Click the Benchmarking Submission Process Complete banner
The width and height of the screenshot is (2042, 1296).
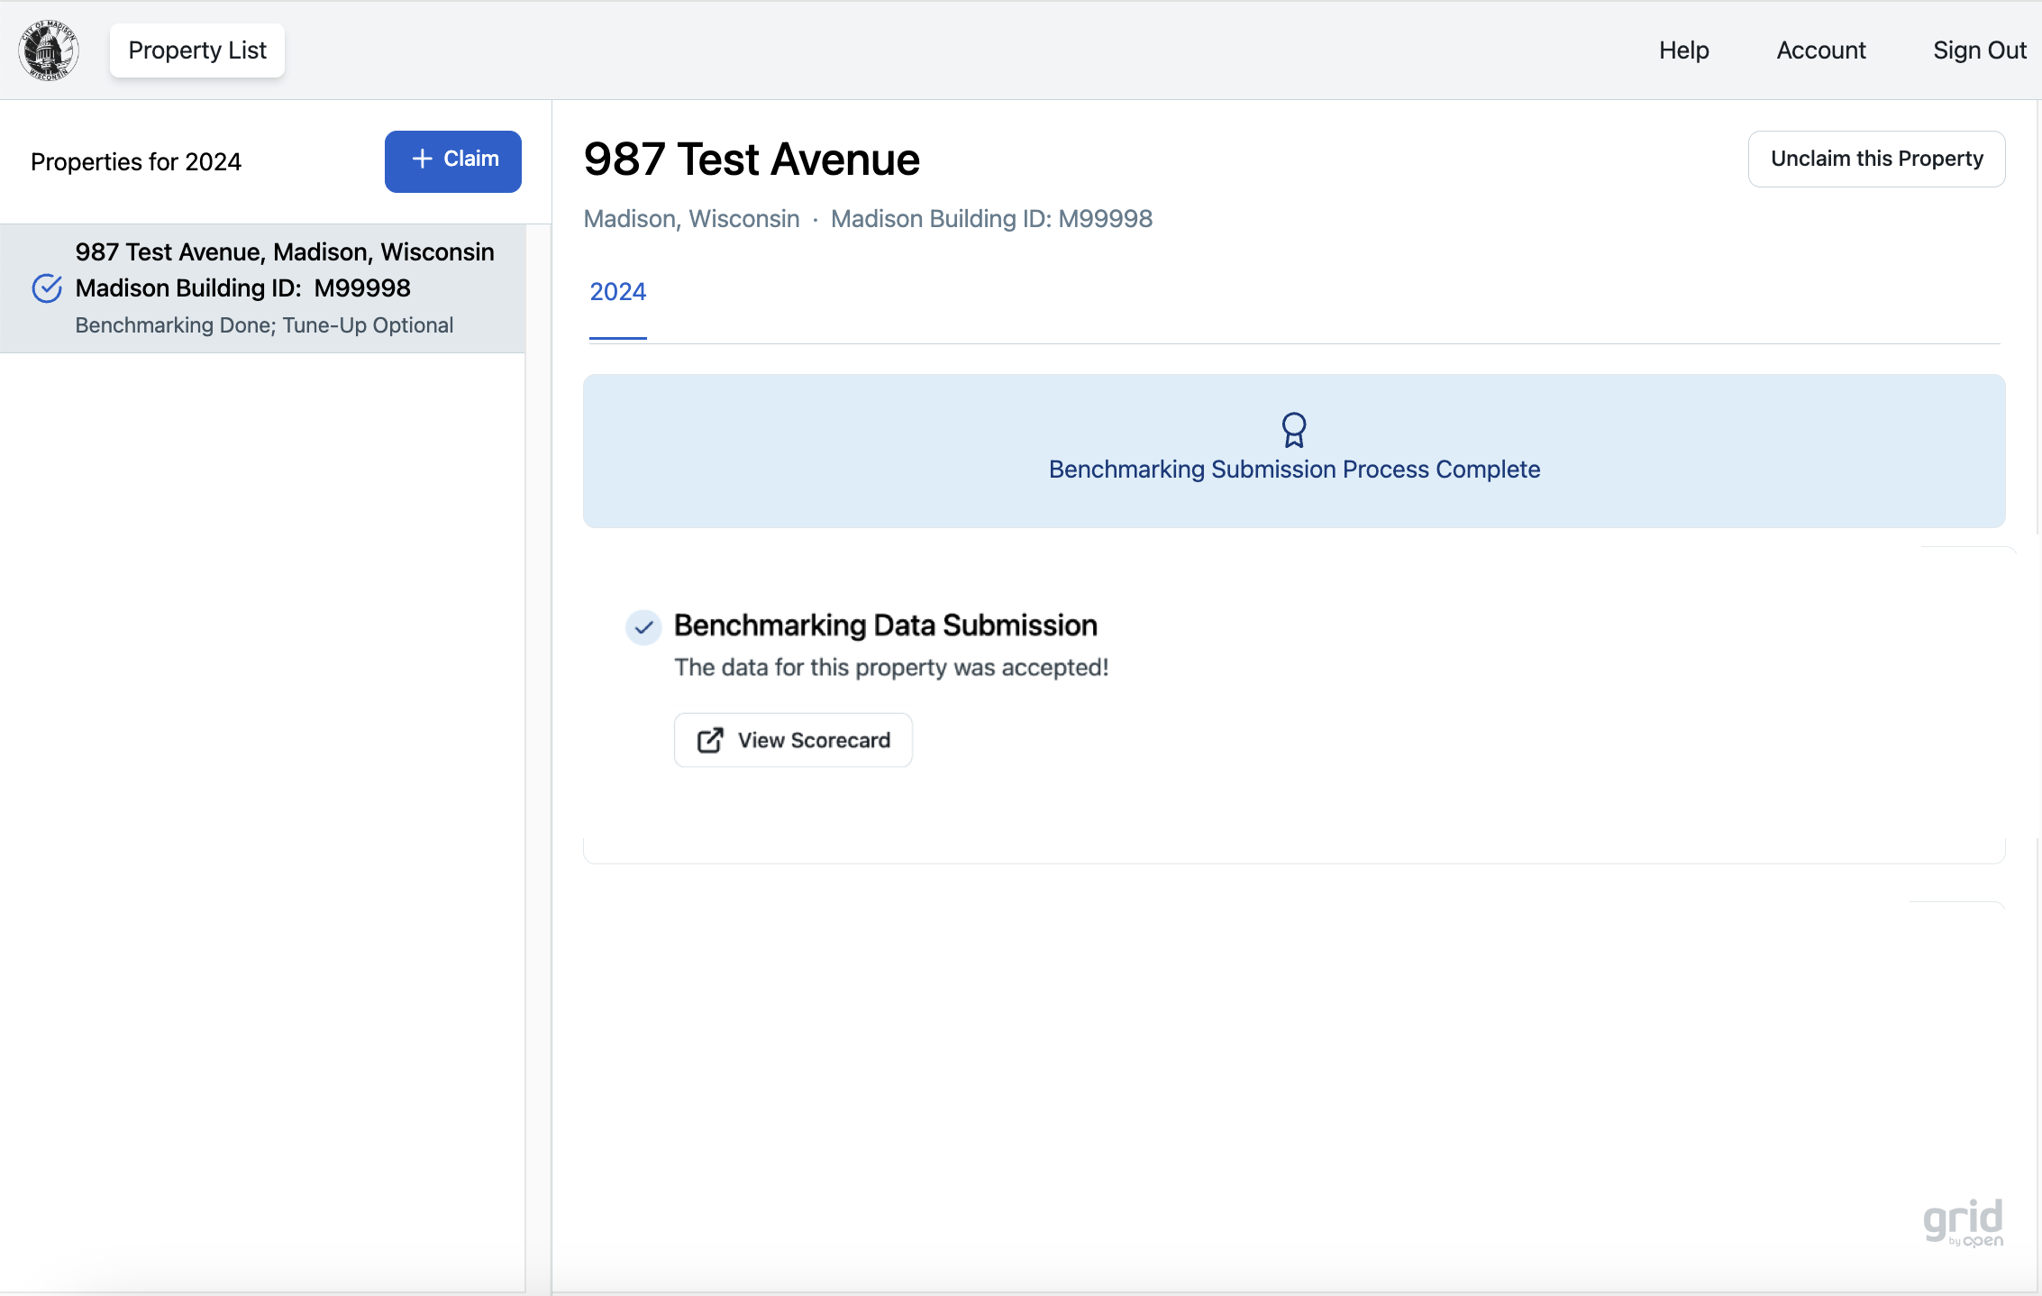[x=1293, y=470]
